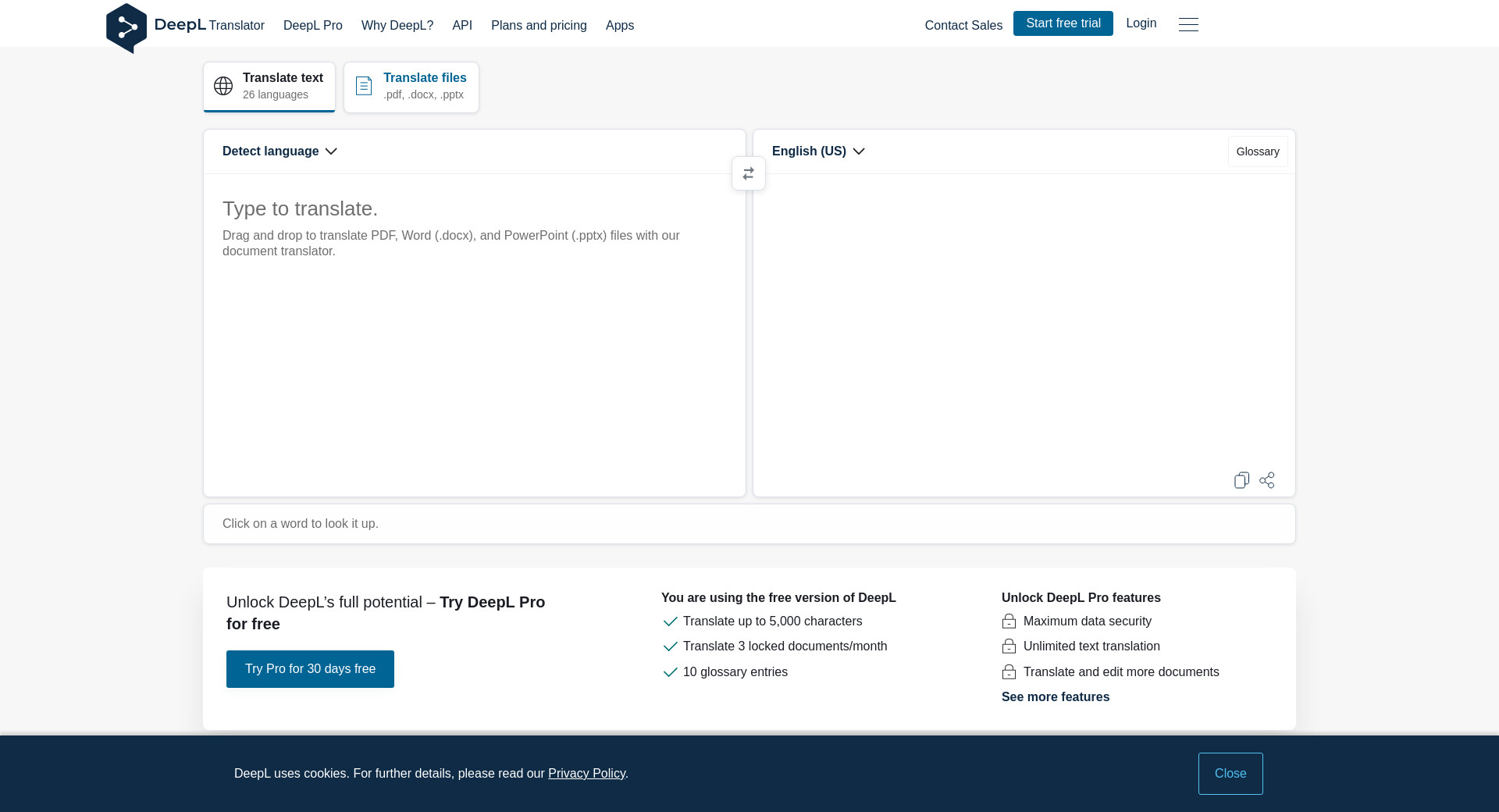Swap source and target languages
The height and width of the screenshot is (812, 1499).
coord(748,173)
